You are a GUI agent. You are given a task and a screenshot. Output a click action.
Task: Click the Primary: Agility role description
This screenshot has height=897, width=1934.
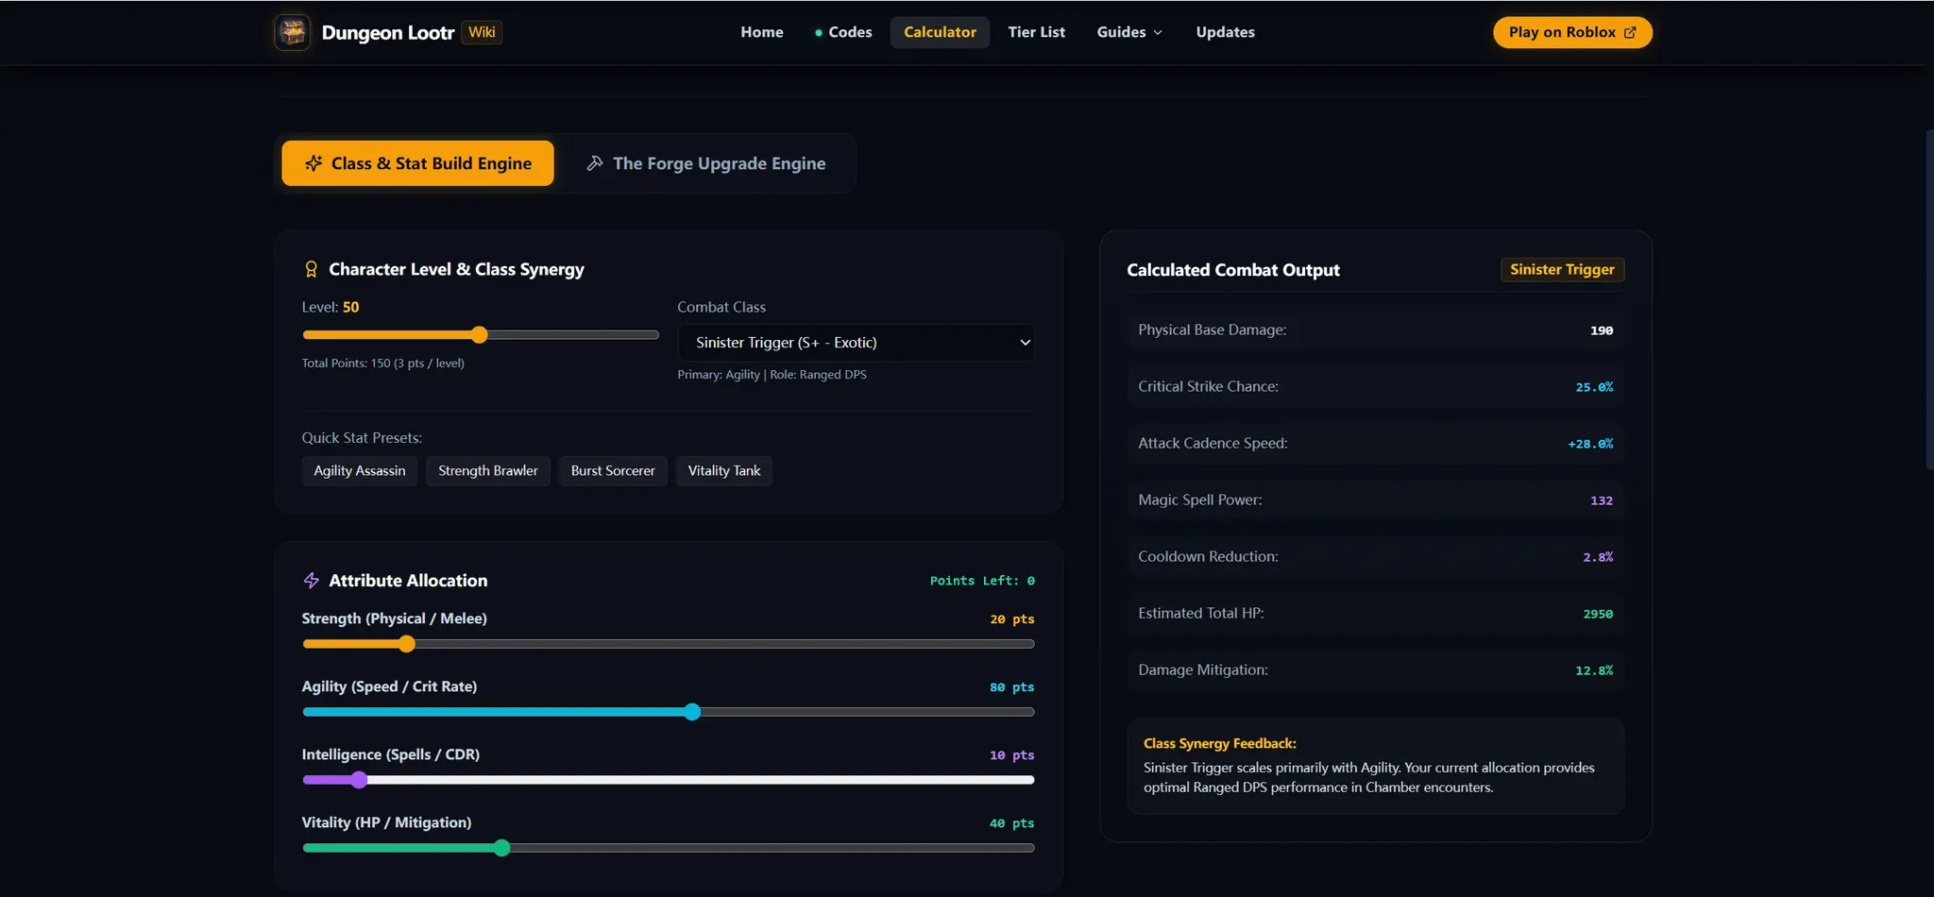tap(772, 374)
